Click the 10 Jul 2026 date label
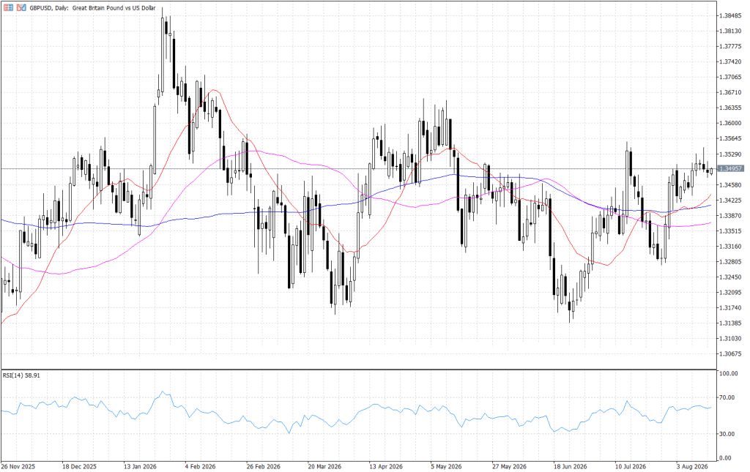Viewport: 750px width, 472px height. pyautogui.click(x=631, y=466)
